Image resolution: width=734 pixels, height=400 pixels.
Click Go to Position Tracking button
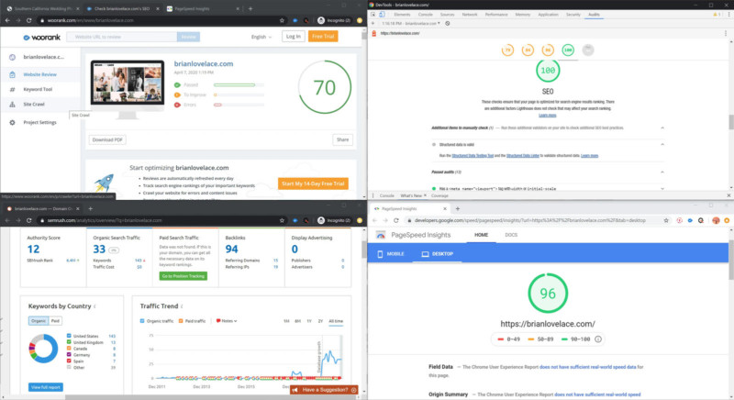tap(183, 276)
